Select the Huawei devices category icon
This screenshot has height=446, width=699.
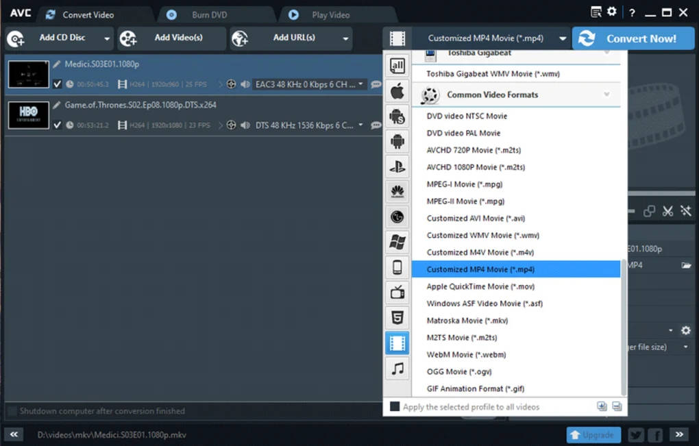tap(397, 192)
